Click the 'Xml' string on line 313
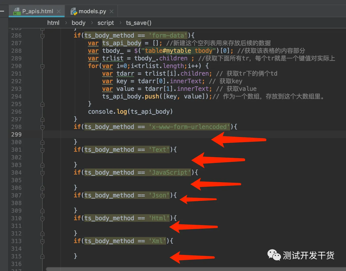Screen dimensions: 346x271 [157, 241]
